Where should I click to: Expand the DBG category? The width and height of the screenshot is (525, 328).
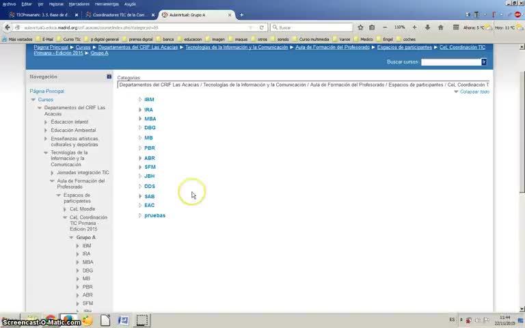coord(140,128)
